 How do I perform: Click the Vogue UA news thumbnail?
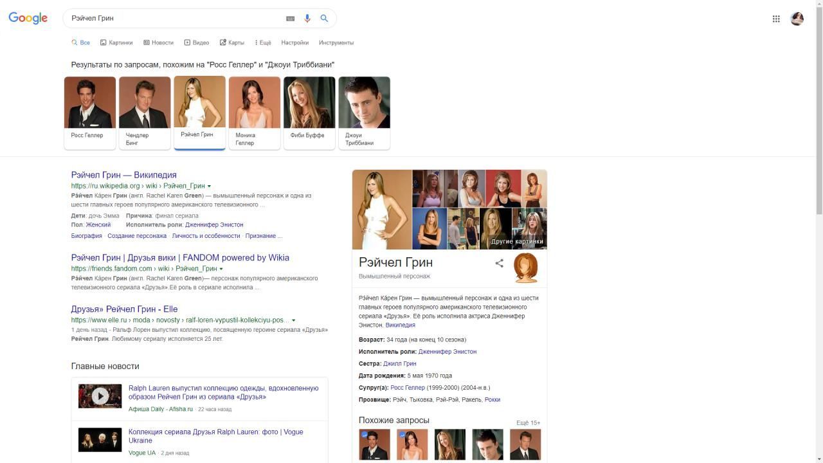pos(100,440)
